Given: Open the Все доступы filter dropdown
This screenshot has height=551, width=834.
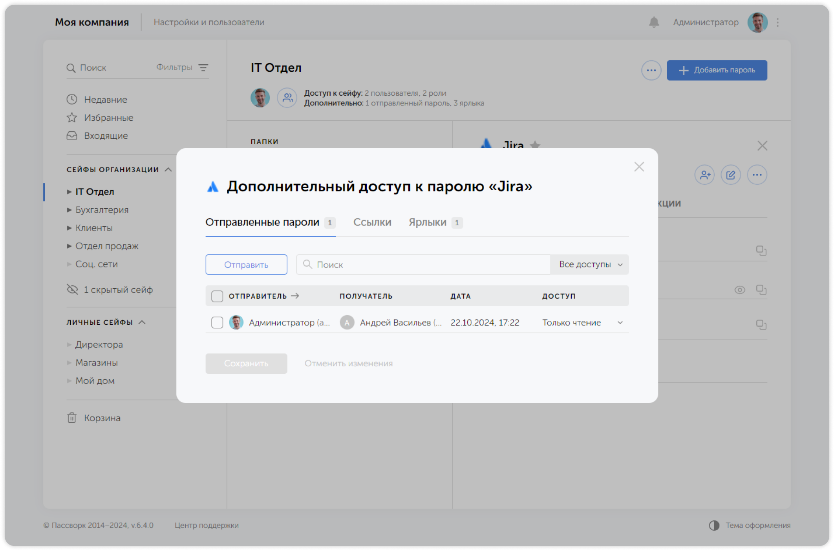Looking at the screenshot, I should tap(589, 264).
